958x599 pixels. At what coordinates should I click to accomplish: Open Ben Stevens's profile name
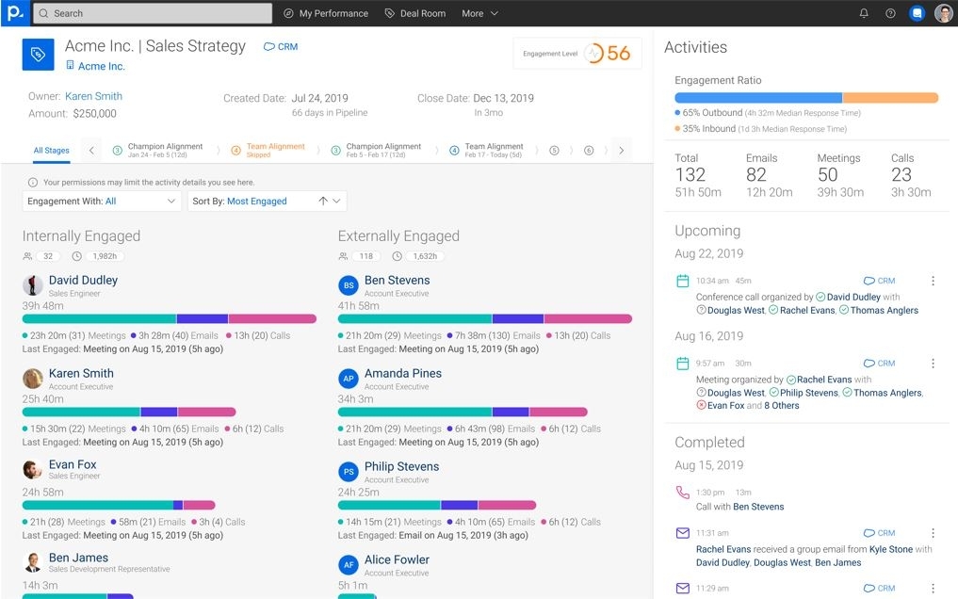click(x=398, y=281)
